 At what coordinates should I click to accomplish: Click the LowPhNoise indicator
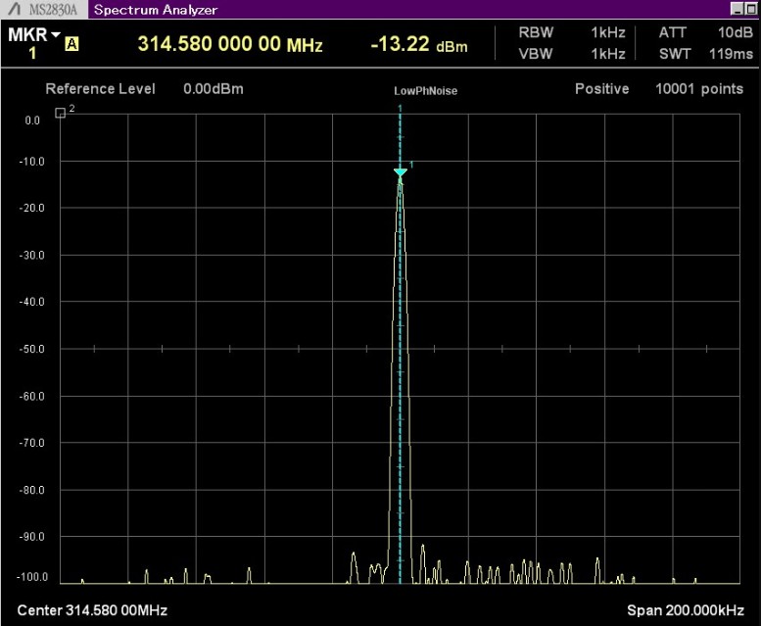(425, 91)
